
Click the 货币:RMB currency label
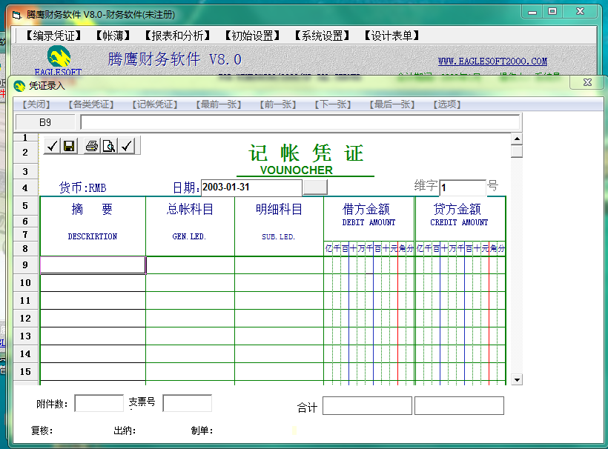82,188
